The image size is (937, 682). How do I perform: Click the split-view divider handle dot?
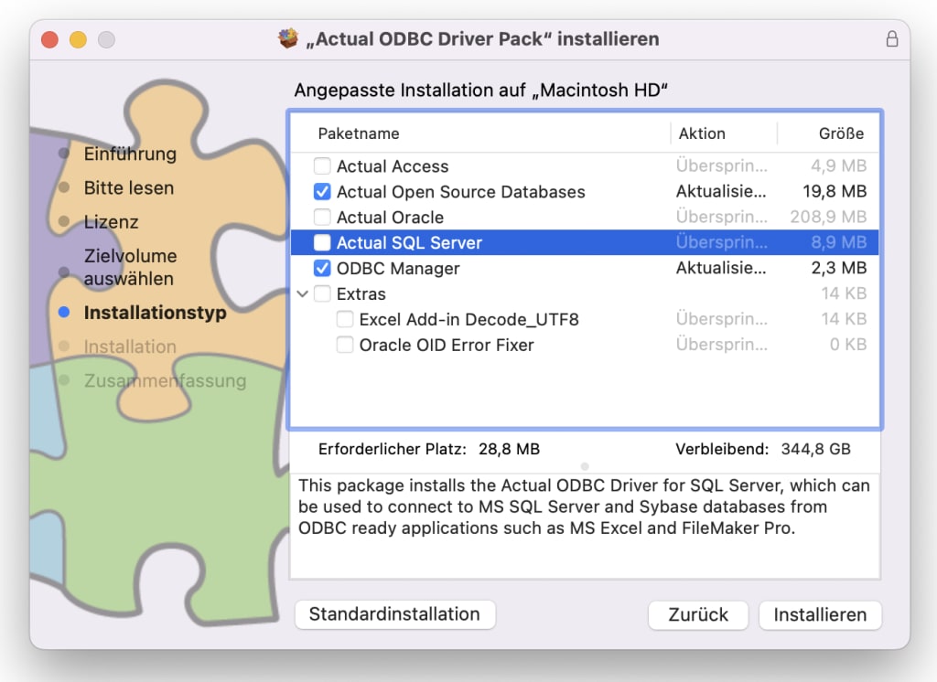coord(585,466)
